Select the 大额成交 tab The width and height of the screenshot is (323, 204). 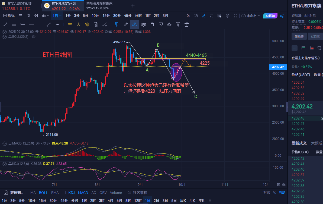[x=317, y=143]
